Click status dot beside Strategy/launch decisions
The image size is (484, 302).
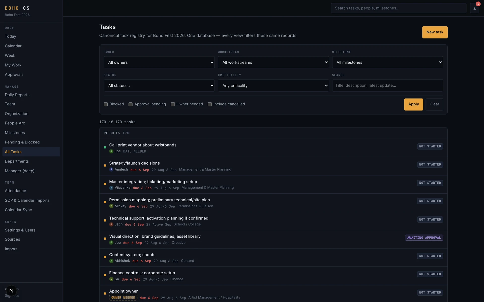105,166
